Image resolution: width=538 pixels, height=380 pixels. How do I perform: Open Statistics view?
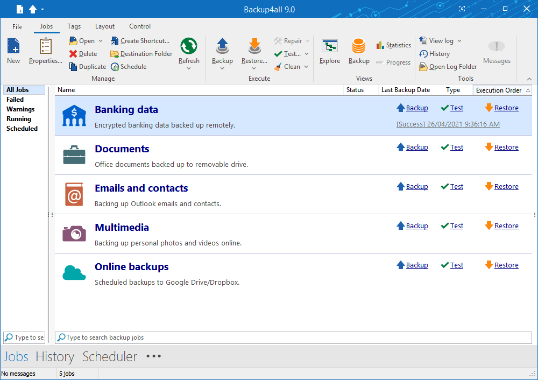[394, 45]
